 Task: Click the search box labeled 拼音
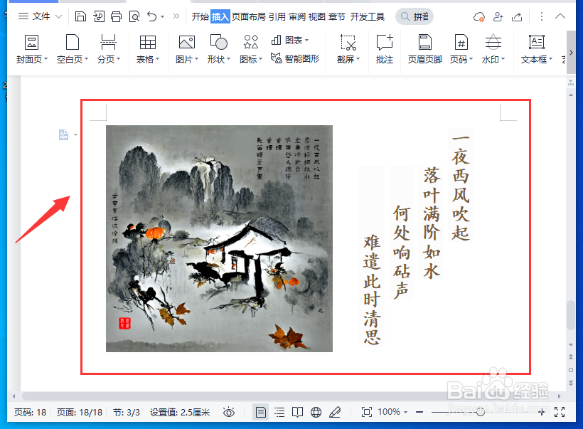pos(414,17)
